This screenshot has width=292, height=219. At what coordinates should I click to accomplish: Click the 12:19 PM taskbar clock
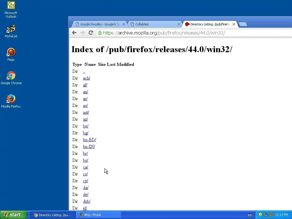(281, 215)
